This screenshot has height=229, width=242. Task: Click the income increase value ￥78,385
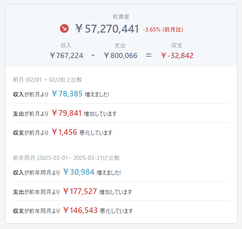pos(67,94)
